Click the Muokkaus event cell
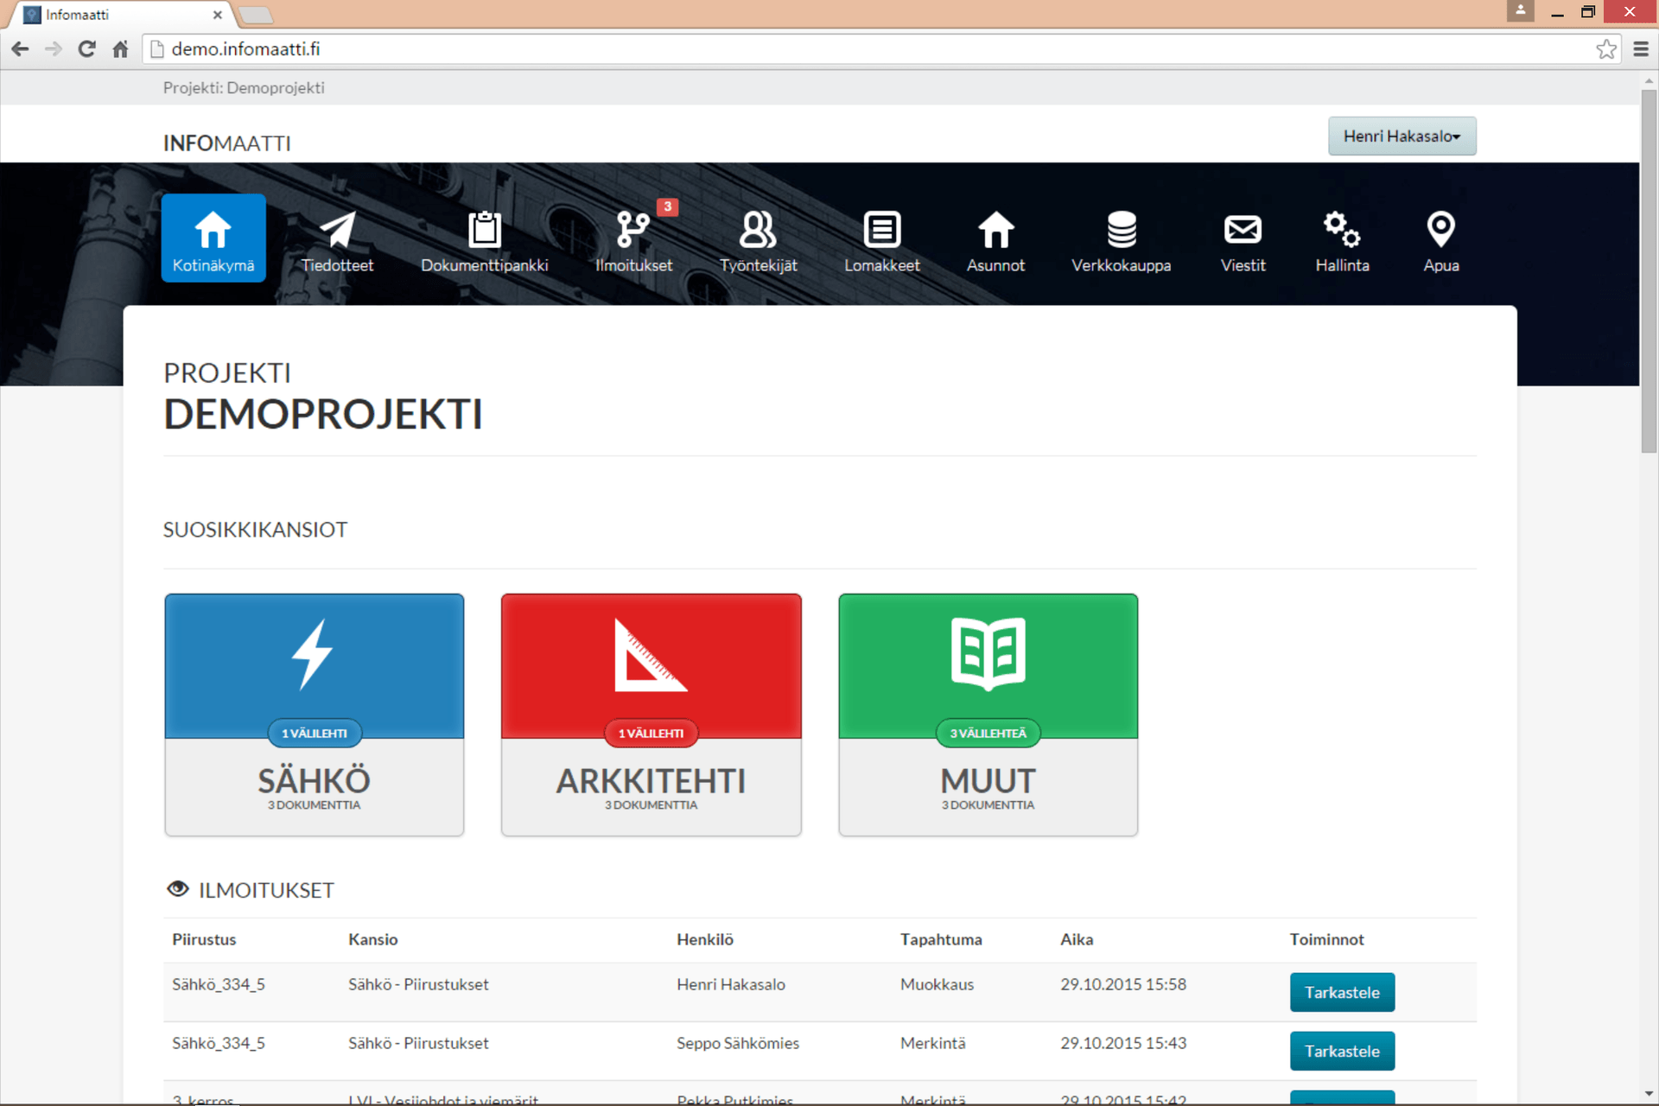This screenshot has width=1659, height=1106. [x=937, y=984]
